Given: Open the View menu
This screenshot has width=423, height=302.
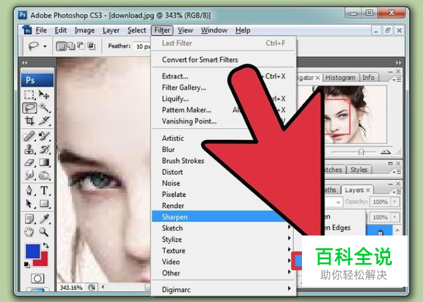Looking at the screenshot, I should (185, 30).
